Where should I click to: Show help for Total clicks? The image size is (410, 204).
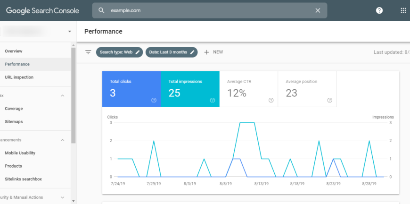tap(154, 100)
